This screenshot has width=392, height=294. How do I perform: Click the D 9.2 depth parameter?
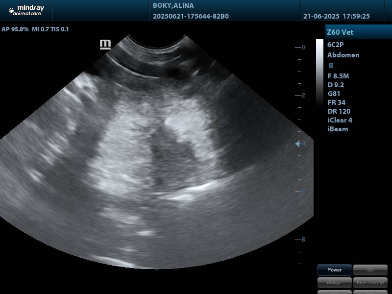click(x=336, y=85)
